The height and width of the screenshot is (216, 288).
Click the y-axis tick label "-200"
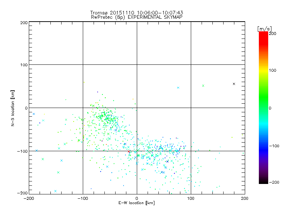click(22, 193)
